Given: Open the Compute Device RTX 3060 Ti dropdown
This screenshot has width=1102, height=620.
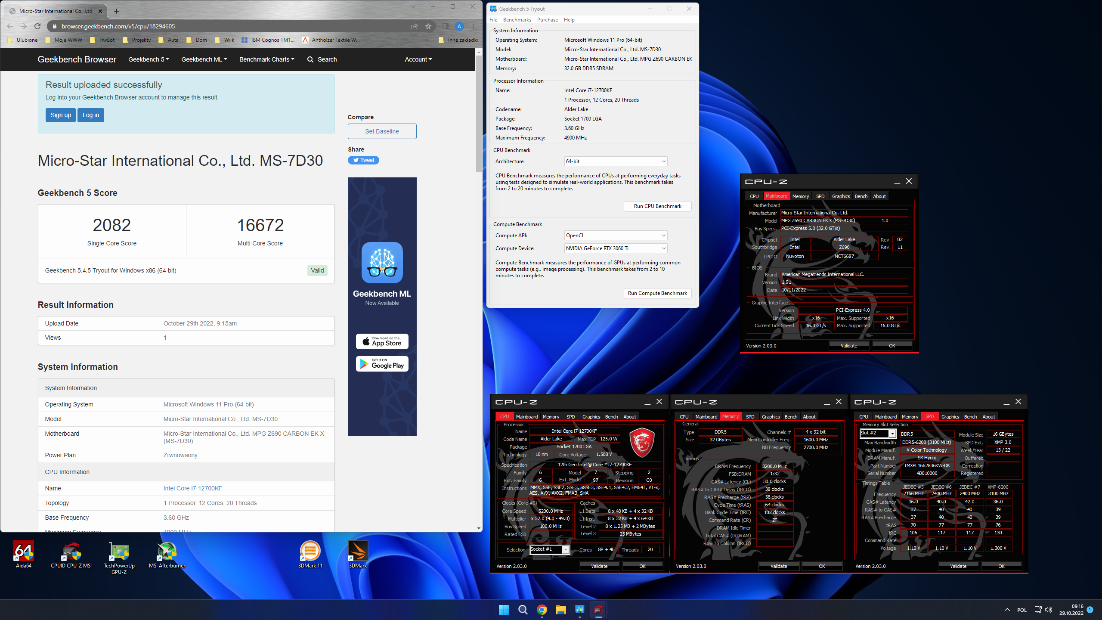Looking at the screenshot, I should [x=616, y=248].
